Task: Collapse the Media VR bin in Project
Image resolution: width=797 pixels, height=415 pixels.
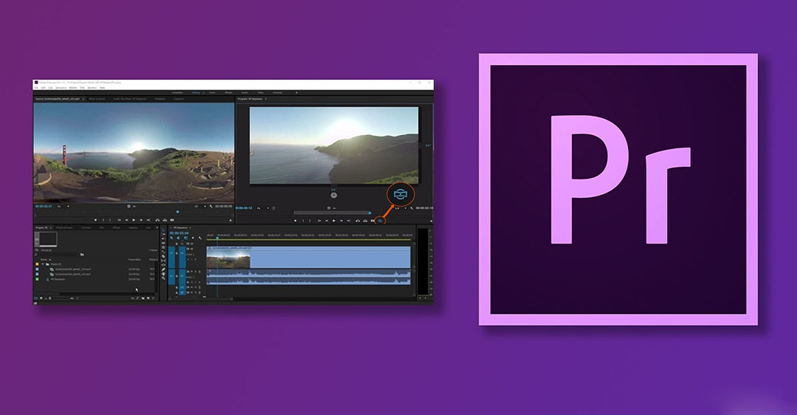Action: 43,264
